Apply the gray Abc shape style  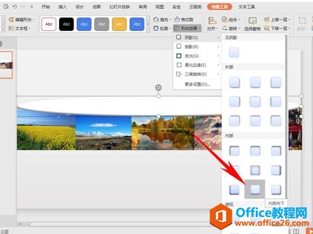101,24
